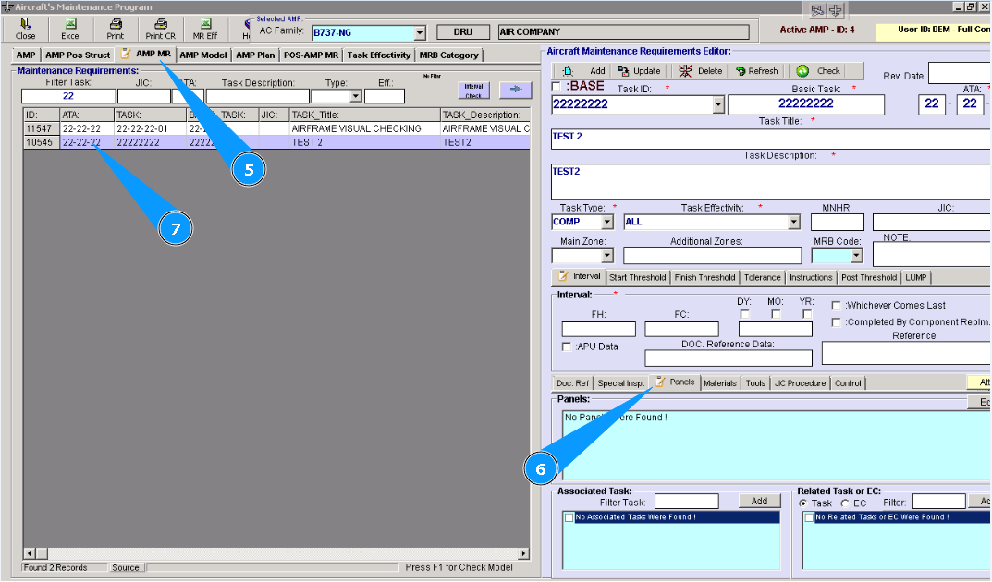Click the notepad icon on the Panels tab
The image size is (992, 582).
click(660, 382)
